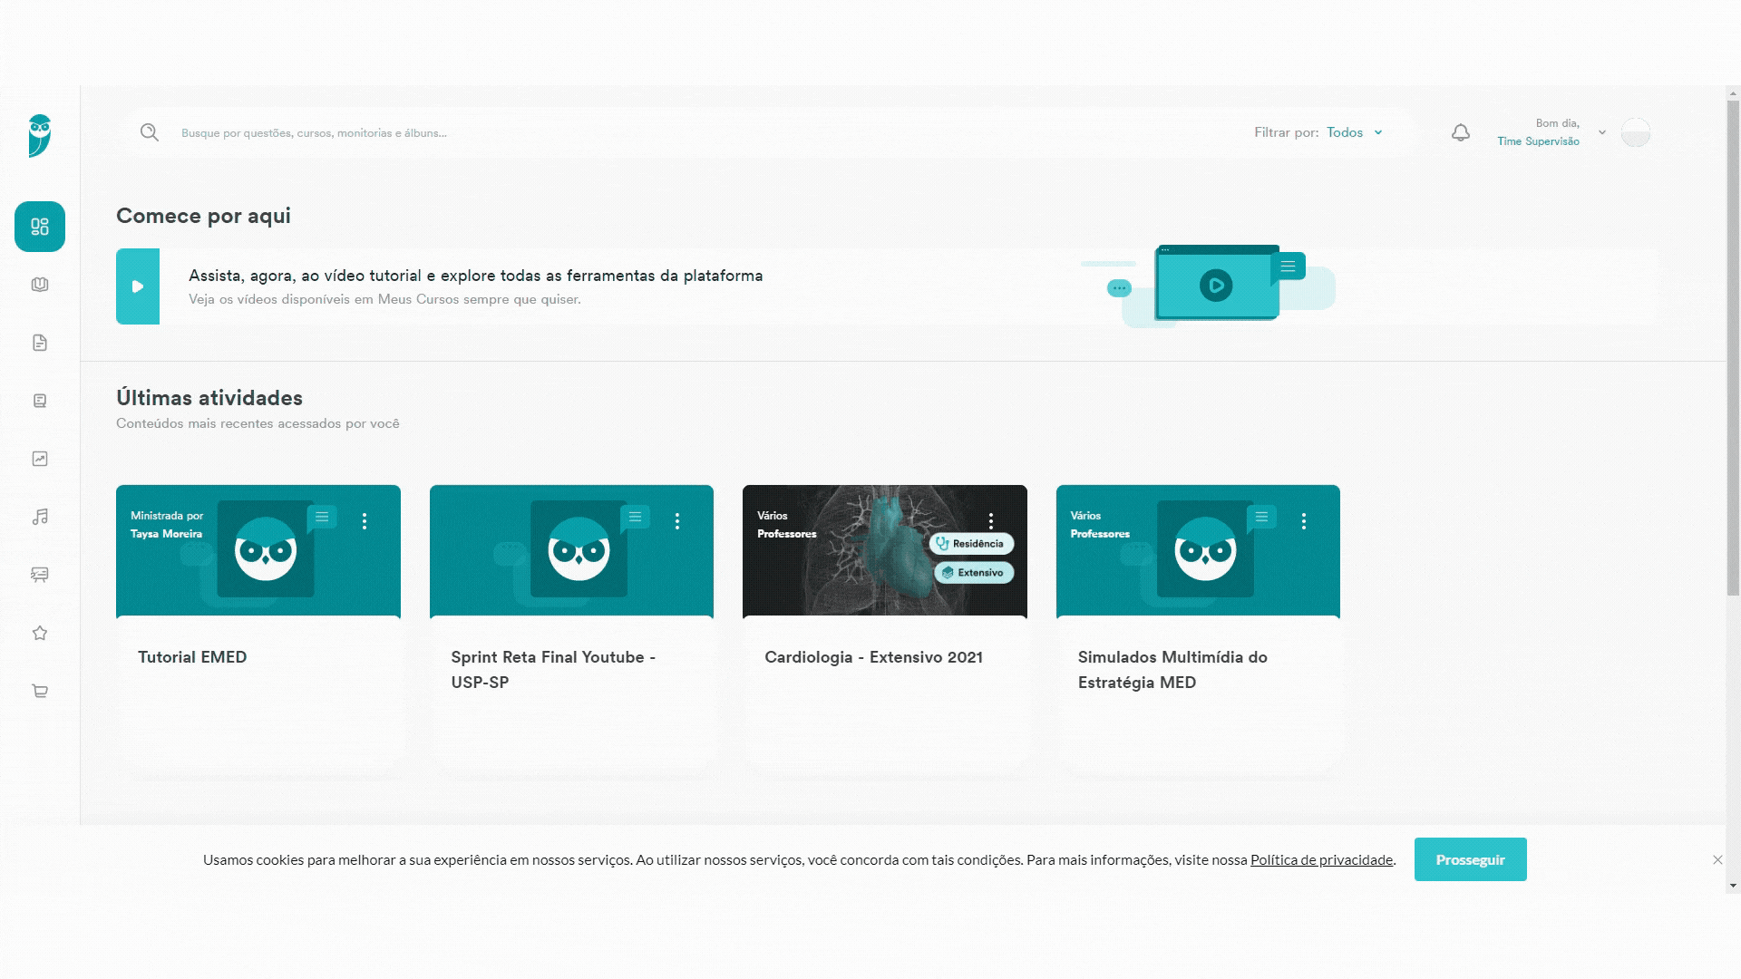Screen dimensions: 1741x979
Task: Click the performance chart sidebar icon
Action: pyautogui.click(x=40, y=459)
